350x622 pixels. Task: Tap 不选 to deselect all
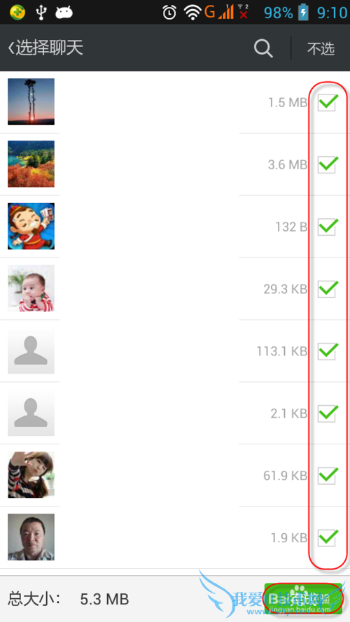coord(321,48)
